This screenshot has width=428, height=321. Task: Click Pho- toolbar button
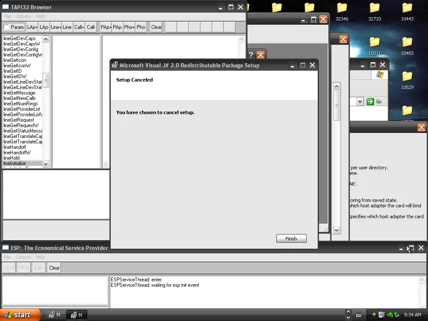coord(141,27)
